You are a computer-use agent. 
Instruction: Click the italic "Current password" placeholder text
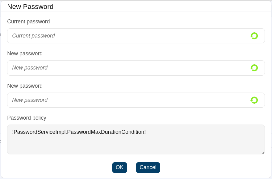pos(33,36)
